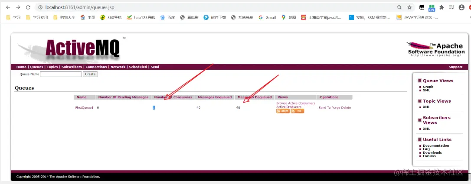Open the media control playlist icon
The height and width of the screenshot is (184, 471).
coord(451,7)
